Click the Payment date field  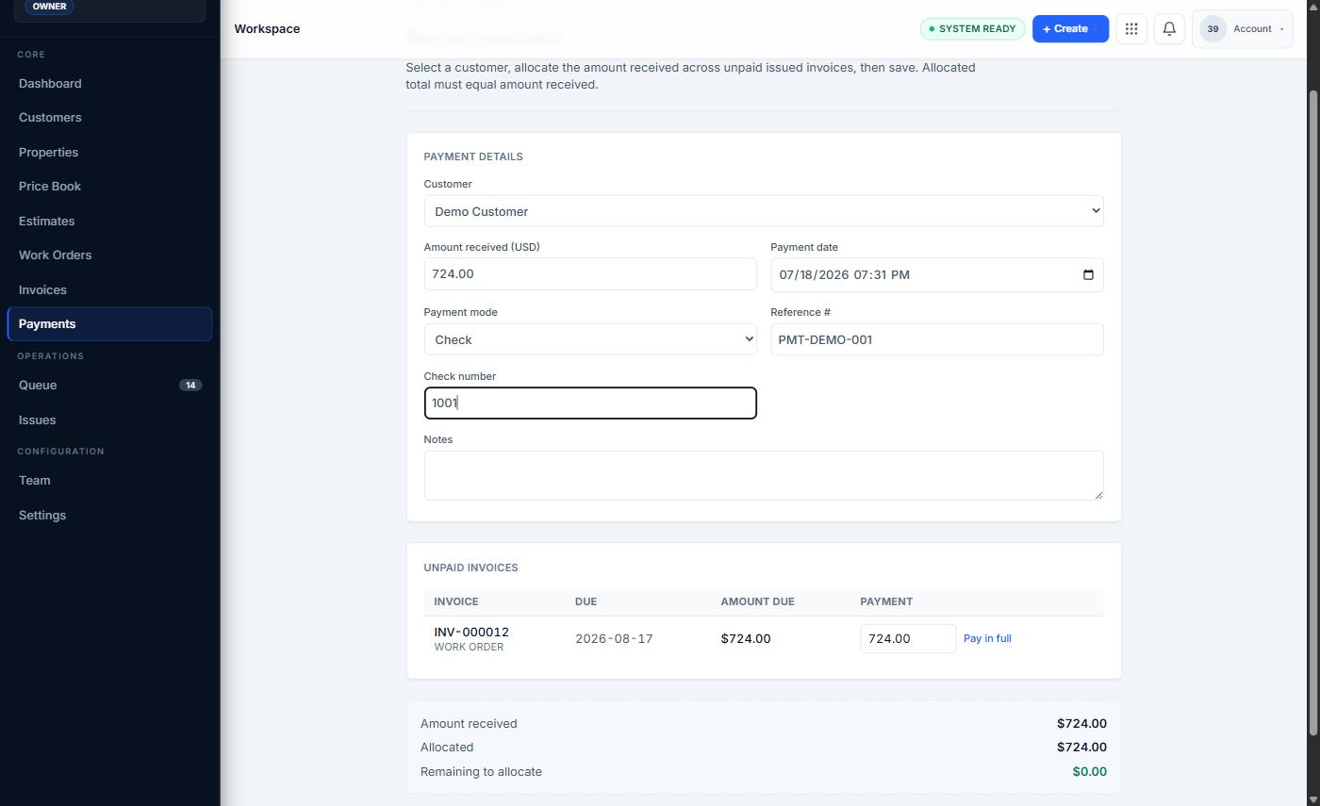pyautogui.click(x=936, y=274)
